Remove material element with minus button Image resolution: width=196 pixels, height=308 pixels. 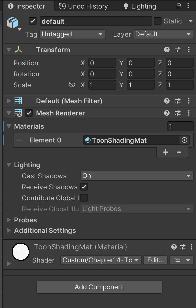[x=179, y=152]
